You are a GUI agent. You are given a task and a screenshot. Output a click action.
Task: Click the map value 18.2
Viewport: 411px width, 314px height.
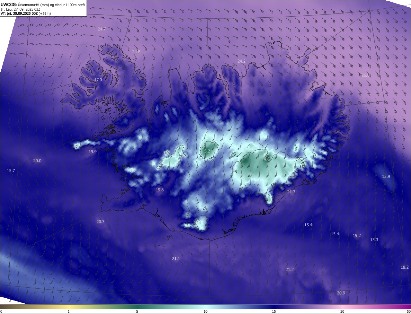click(405, 267)
